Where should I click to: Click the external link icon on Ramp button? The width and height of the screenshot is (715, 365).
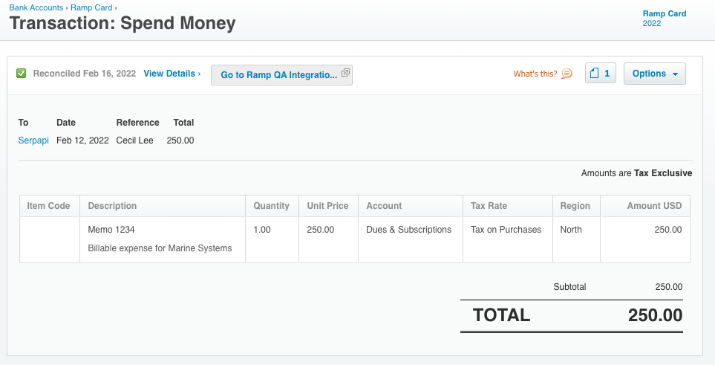pyautogui.click(x=346, y=73)
